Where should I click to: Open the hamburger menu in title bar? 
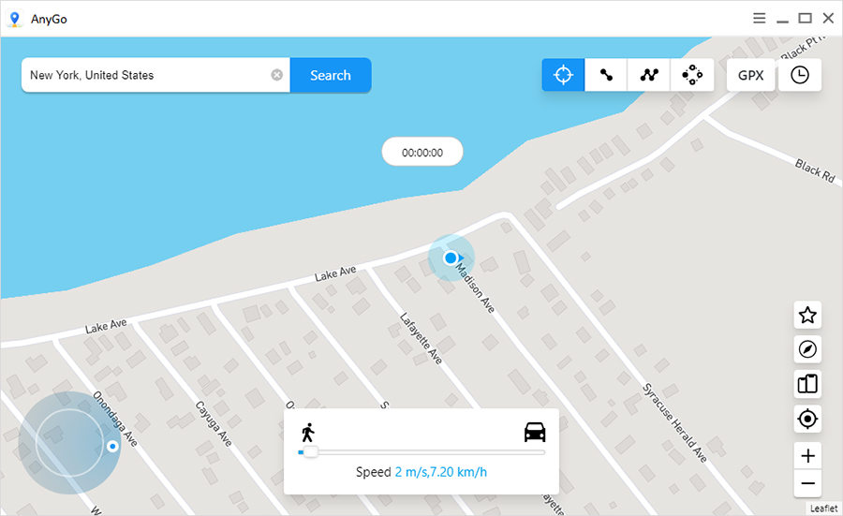[759, 18]
